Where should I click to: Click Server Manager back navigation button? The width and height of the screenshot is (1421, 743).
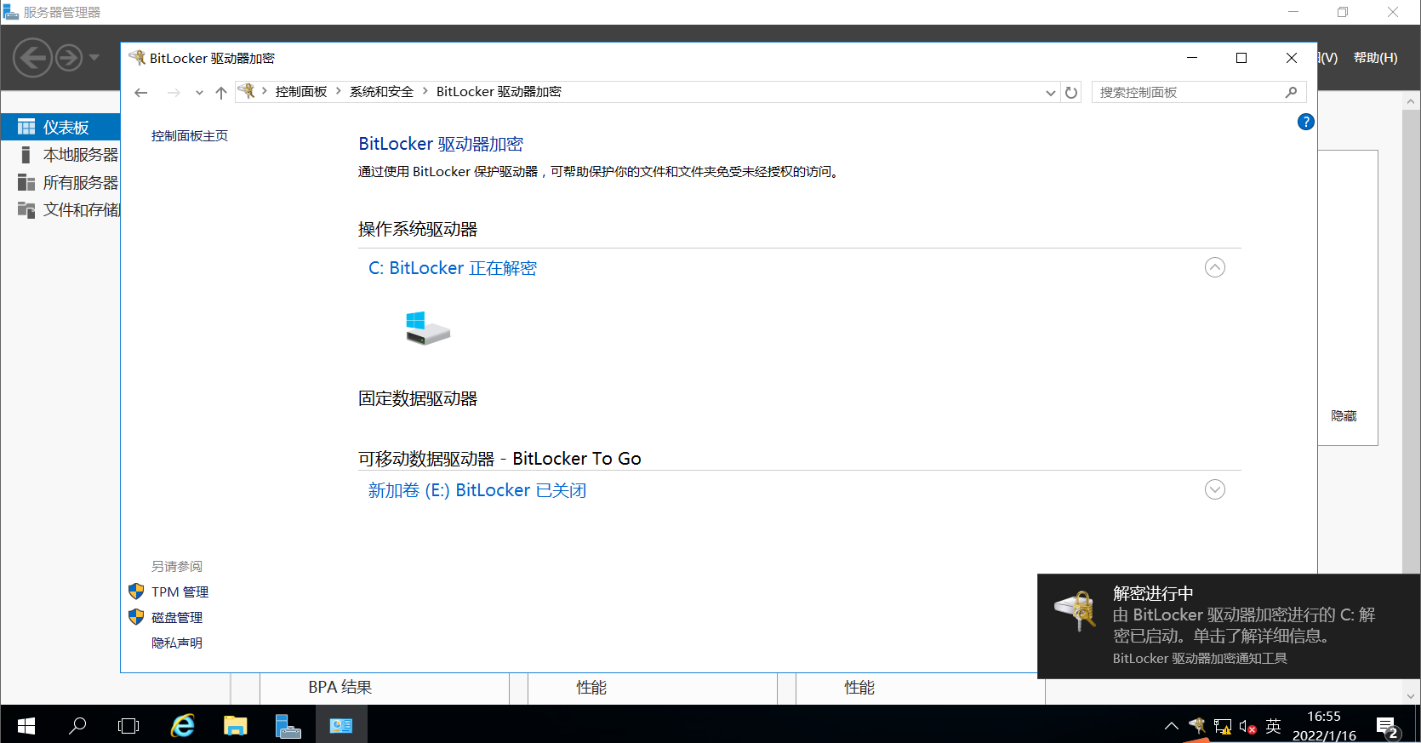click(x=32, y=58)
